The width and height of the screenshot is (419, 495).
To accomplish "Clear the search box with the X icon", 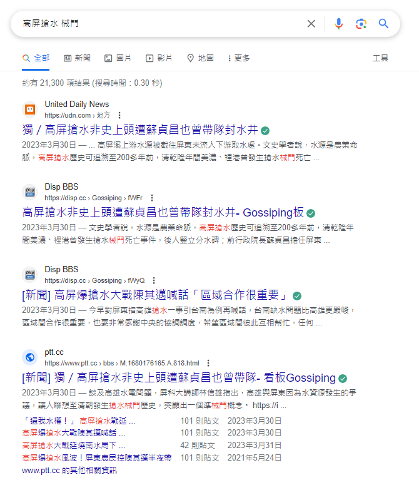I will coord(311,24).
